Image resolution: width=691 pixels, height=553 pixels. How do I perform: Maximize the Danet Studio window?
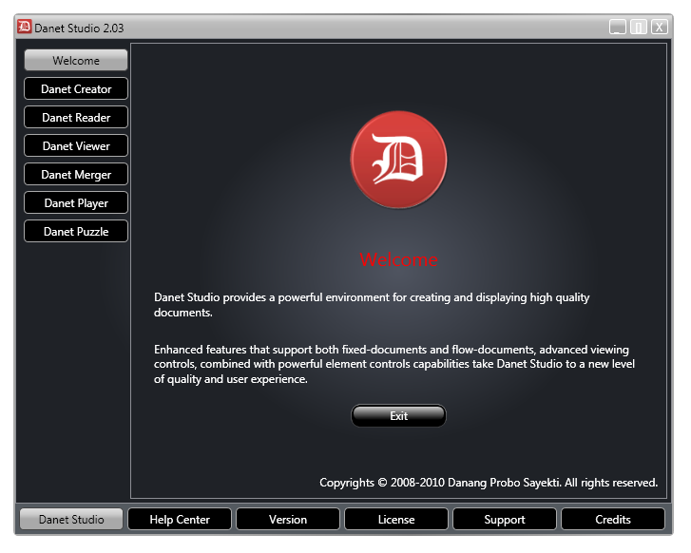638,27
